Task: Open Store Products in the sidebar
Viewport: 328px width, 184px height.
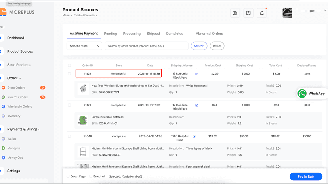Action: [19, 65]
